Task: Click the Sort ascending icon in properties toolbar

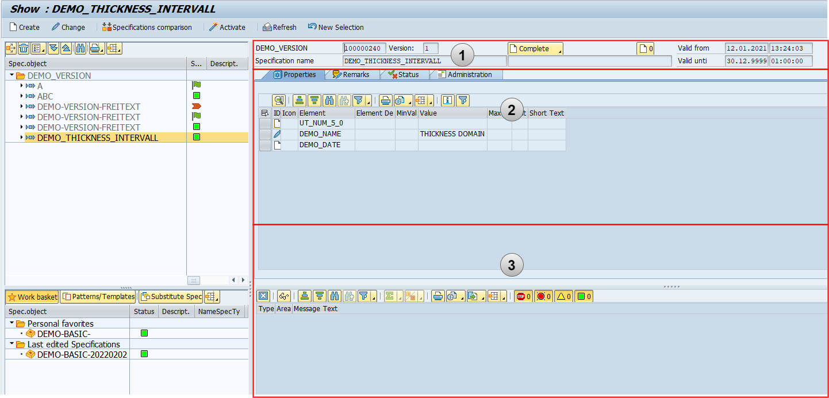Action: point(300,101)
